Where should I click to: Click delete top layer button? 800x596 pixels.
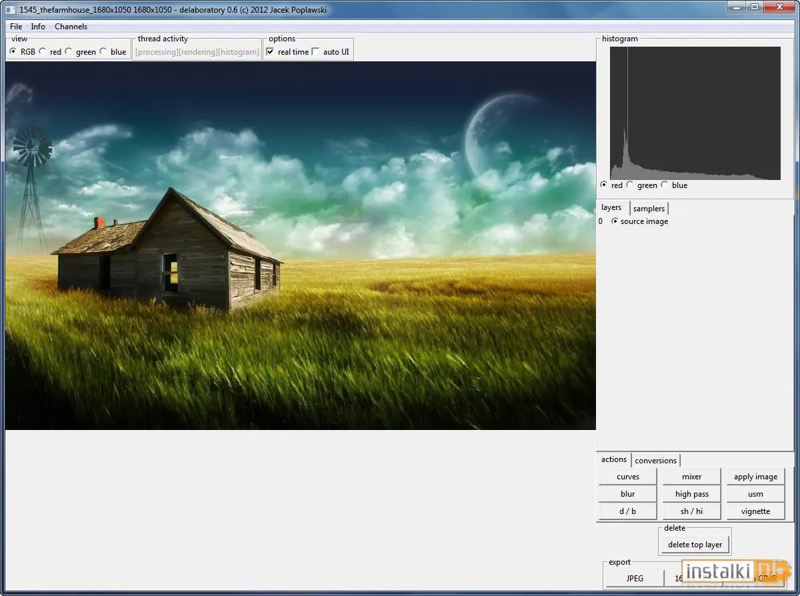click(x=695, y=545)
